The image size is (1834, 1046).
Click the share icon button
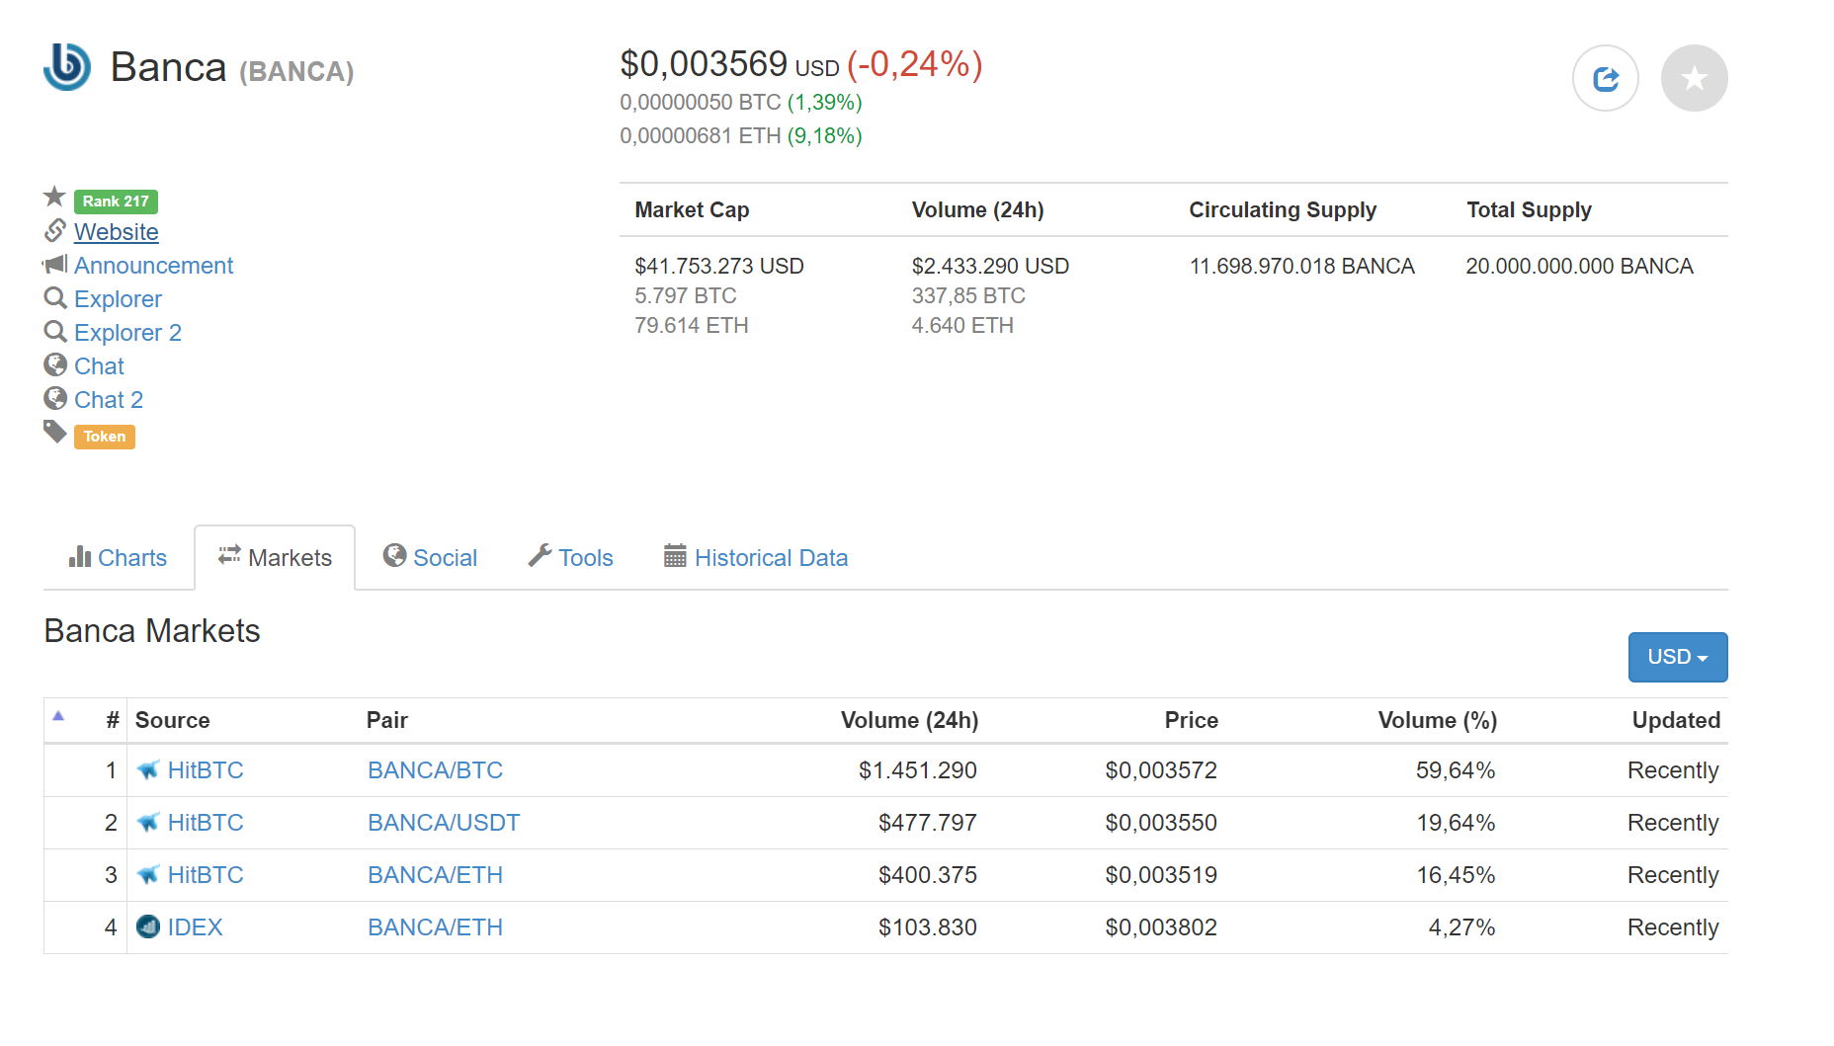click(1606, 78)
